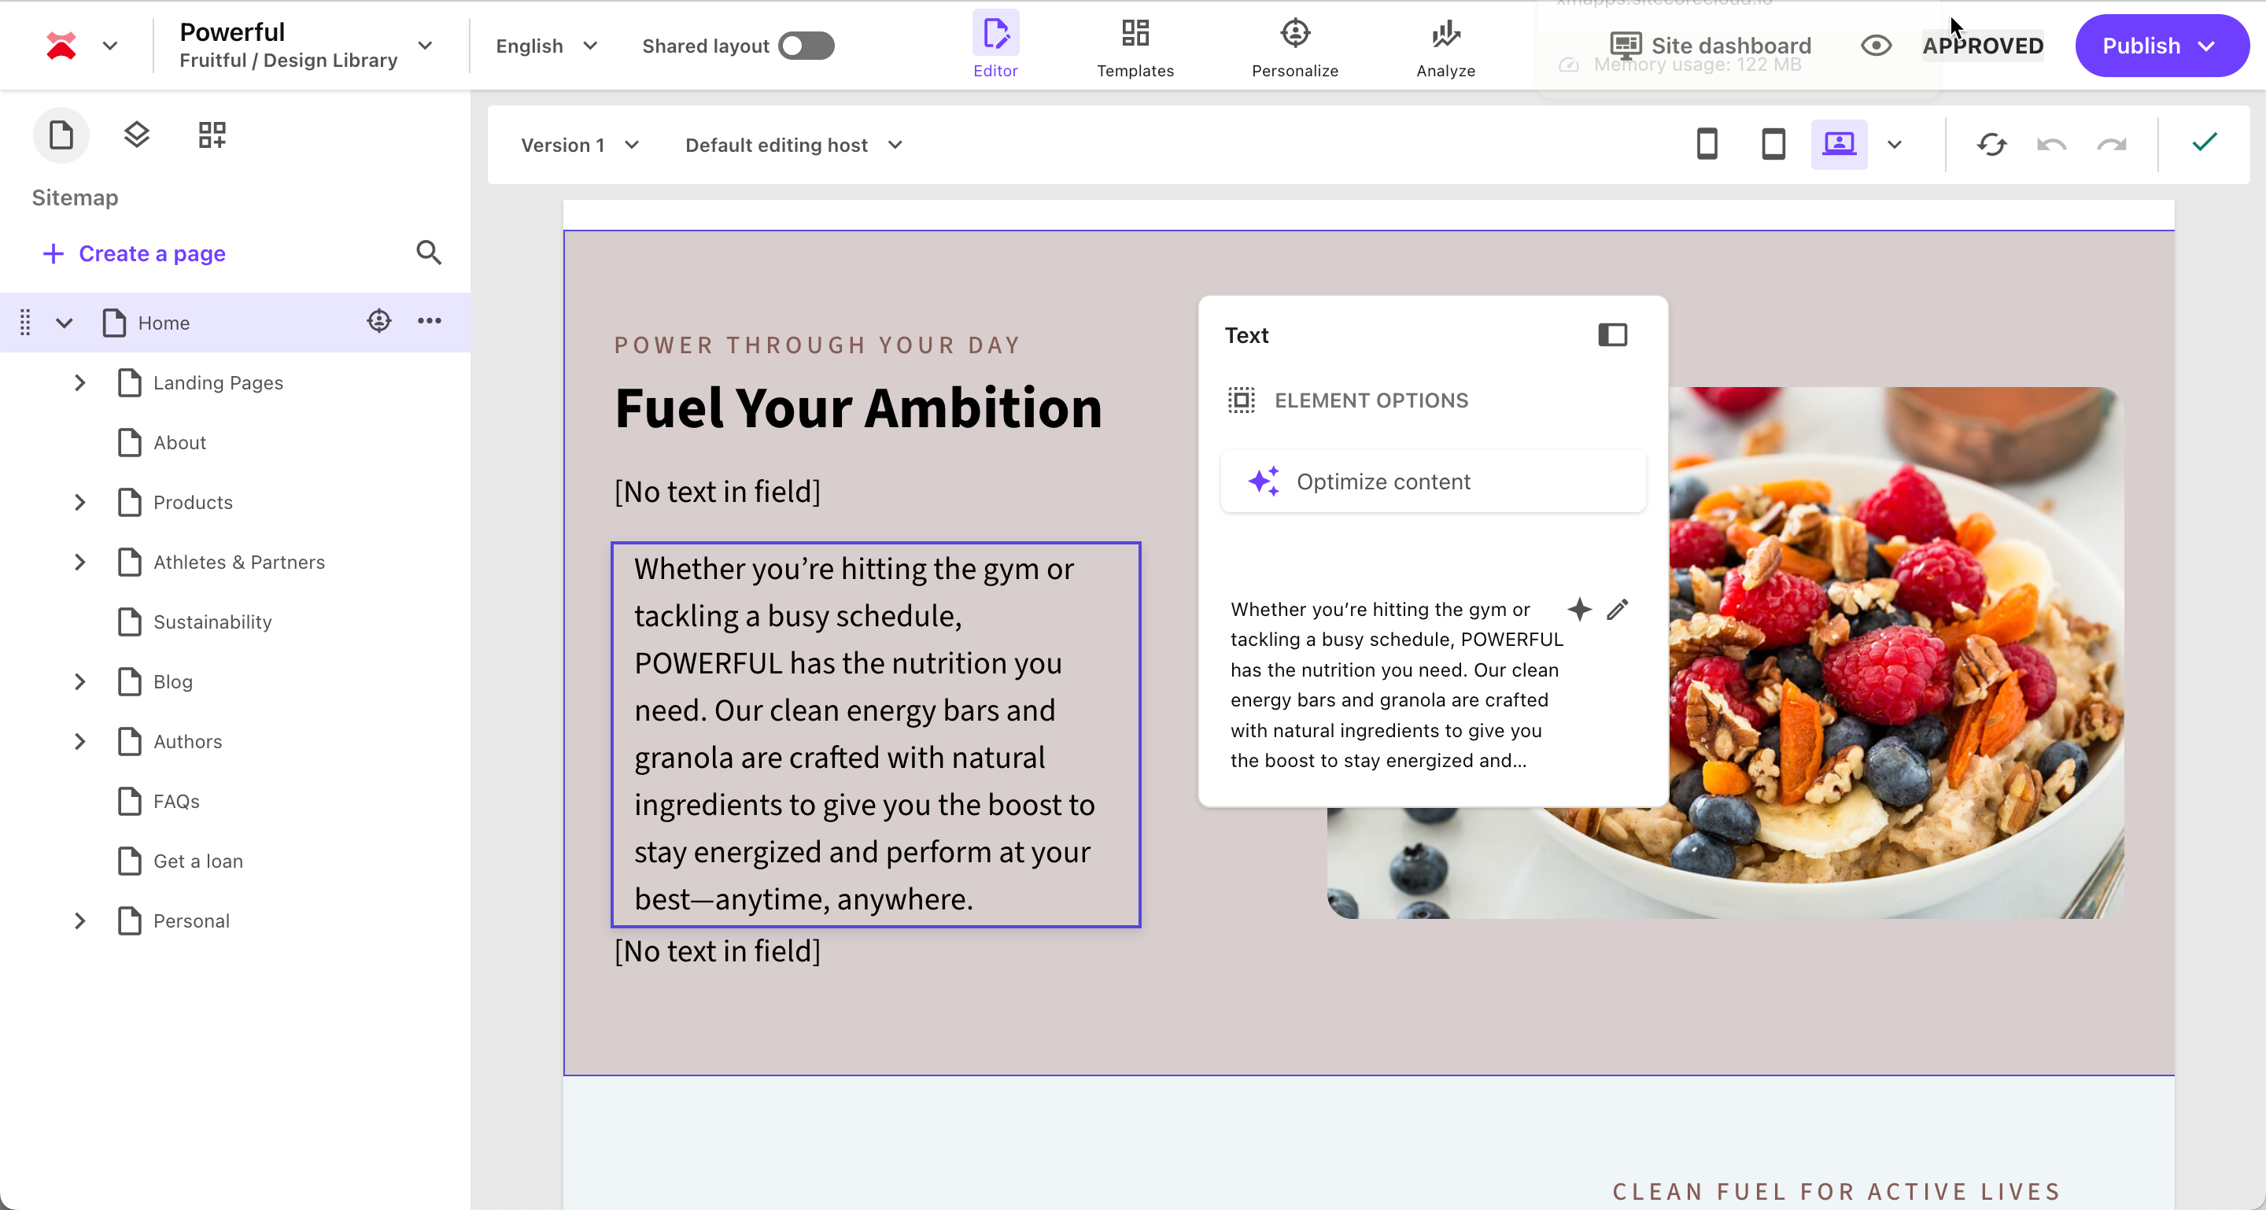Click the undo icon

[x=2051, y=144]
